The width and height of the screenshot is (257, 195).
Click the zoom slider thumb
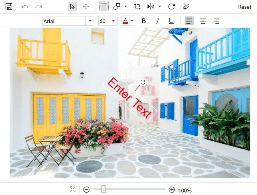(103, 189)
